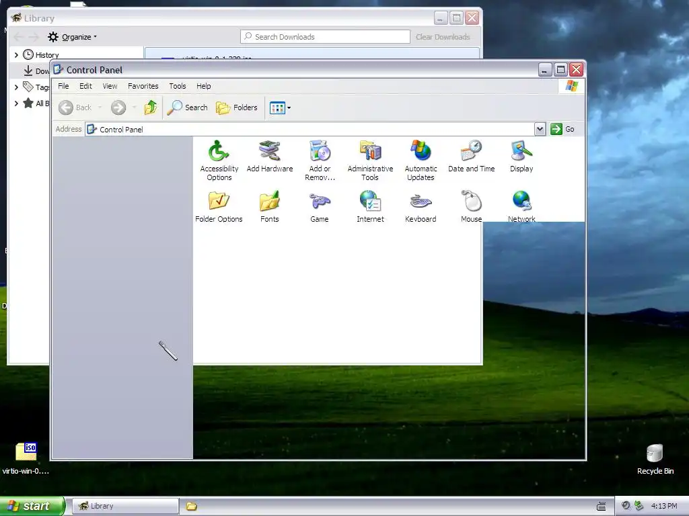Image resolution: width=689 pixels, height=516 pixels.
Task: Open the Favorites menu
Action: [143, 86]
